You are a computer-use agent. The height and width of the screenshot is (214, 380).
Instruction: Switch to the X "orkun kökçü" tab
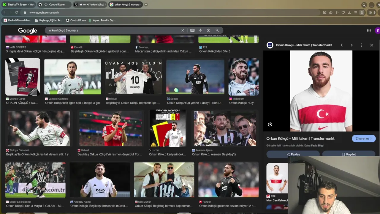click(90, 4)
